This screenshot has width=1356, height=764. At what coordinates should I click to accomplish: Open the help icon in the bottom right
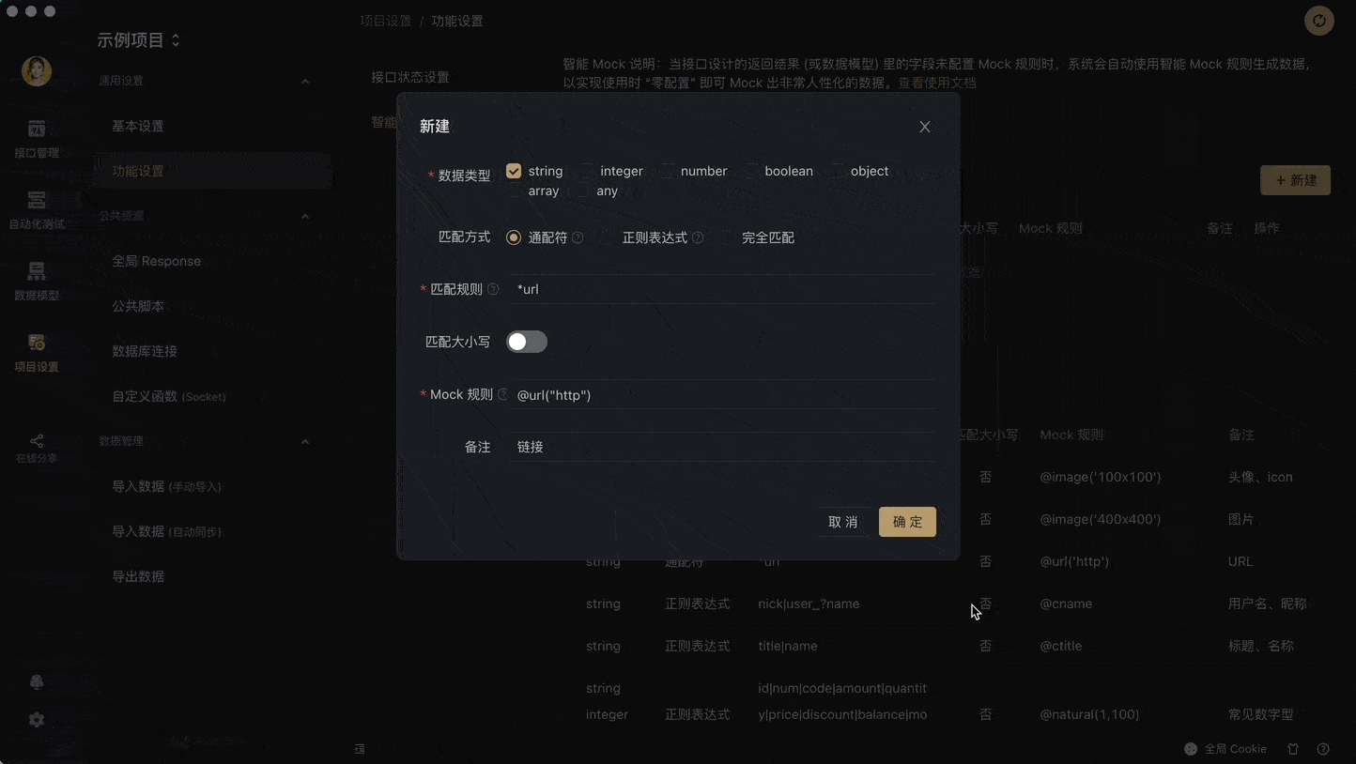[x=1323, y=749]
